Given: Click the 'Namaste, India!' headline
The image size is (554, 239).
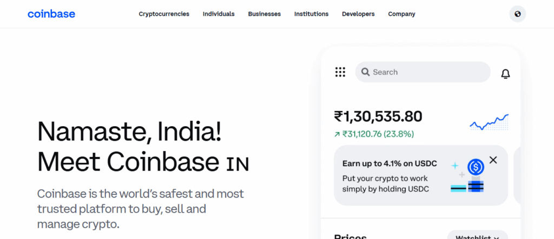Looking at the screenshot, I should 129,132.
